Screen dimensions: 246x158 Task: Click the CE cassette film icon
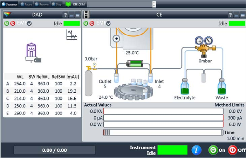(x=86, y=15)
